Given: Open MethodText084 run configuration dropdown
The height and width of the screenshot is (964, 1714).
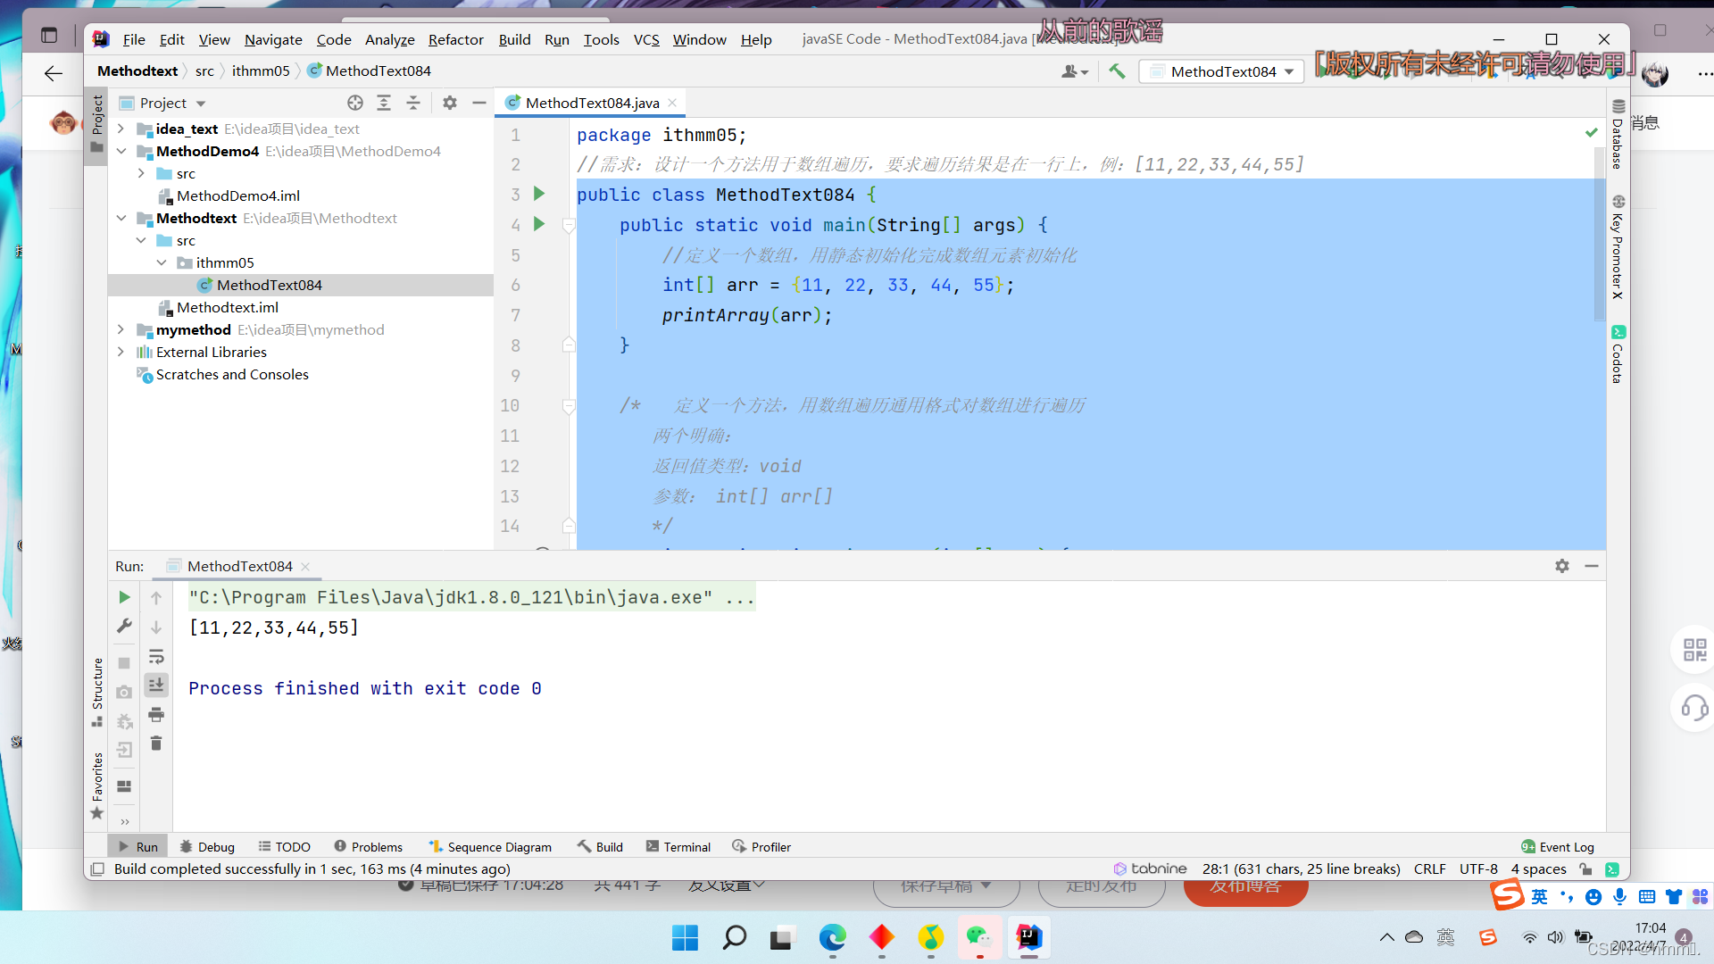Looking at the screenshot, I should (x=1221, y=71).
